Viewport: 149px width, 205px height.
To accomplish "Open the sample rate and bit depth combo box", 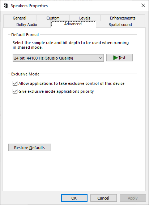I will tap(58, 58).
